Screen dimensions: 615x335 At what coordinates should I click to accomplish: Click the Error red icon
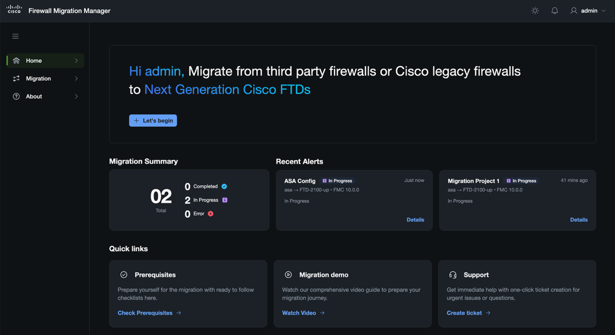[x=211, y=213]
